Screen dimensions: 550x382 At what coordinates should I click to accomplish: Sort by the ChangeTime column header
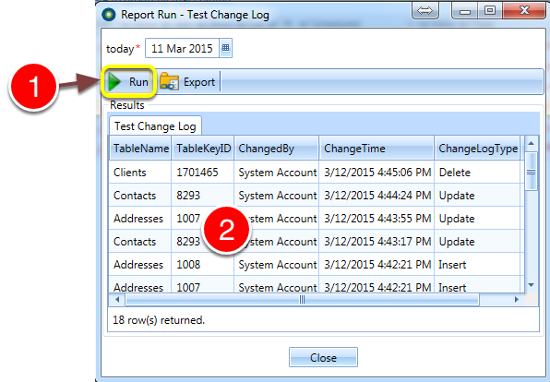click(x=377, y=149)
